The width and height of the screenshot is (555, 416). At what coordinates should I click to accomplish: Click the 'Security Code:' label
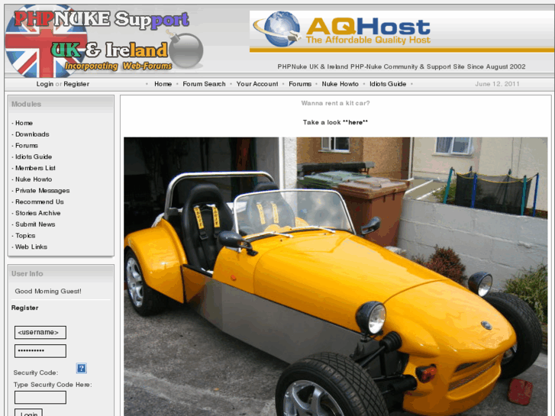(x=35, y=372)
